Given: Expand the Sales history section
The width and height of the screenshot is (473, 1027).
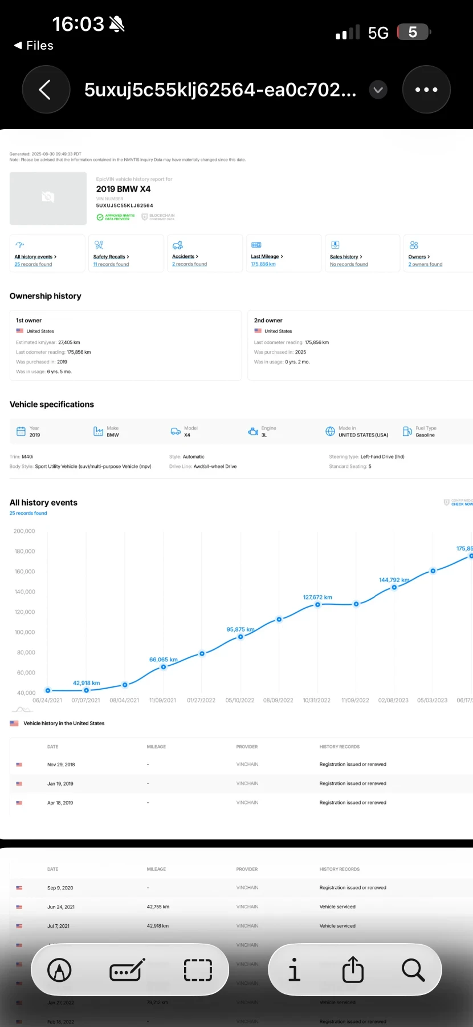Looking at the screenshot, I should [346, 257].
